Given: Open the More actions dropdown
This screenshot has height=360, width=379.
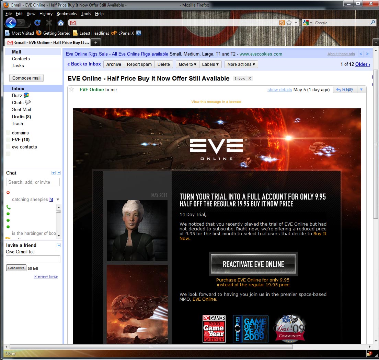Looking at the screenshot, I should [x=241, y=64].
